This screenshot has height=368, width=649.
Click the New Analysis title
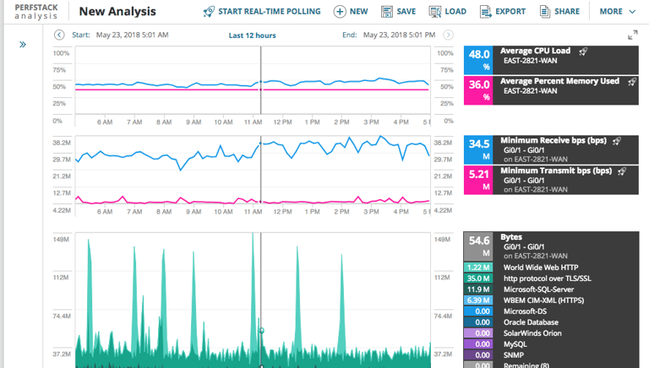click(x=117, y=12)
